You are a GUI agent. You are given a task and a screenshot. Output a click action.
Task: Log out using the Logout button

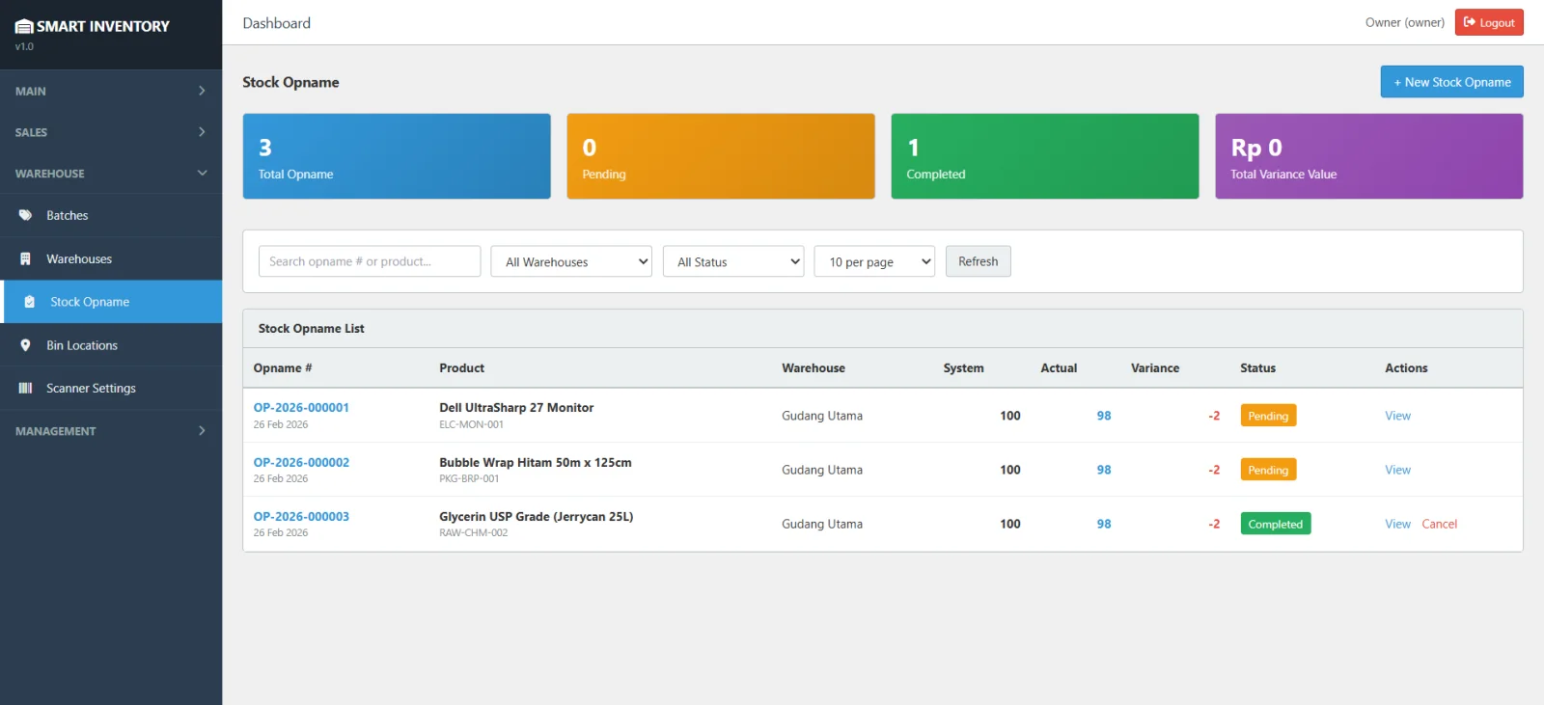click(1489, 22)
